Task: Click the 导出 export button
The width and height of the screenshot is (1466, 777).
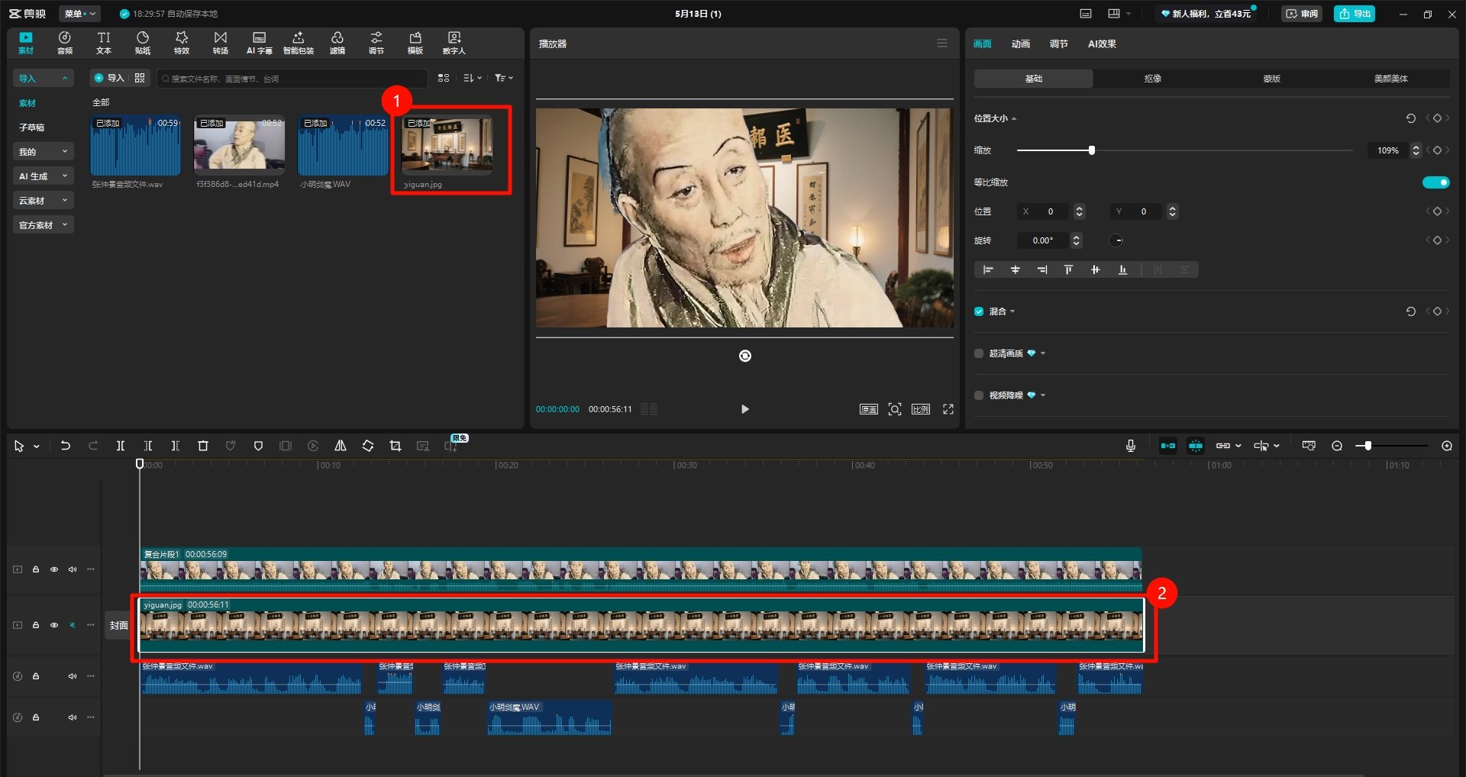Action: click(1354, 14)
